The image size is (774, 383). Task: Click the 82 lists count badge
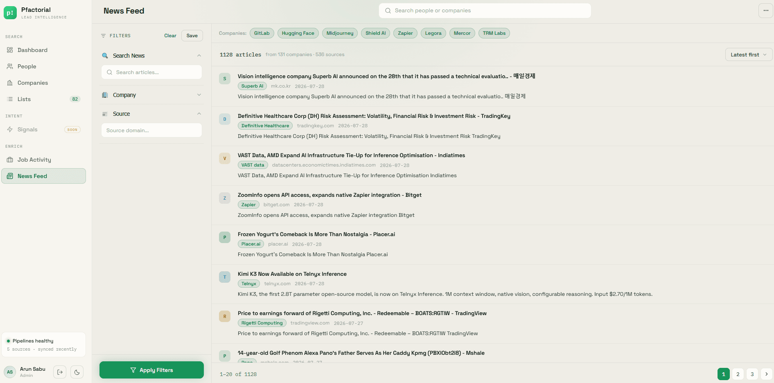click(x=75, y=99)
